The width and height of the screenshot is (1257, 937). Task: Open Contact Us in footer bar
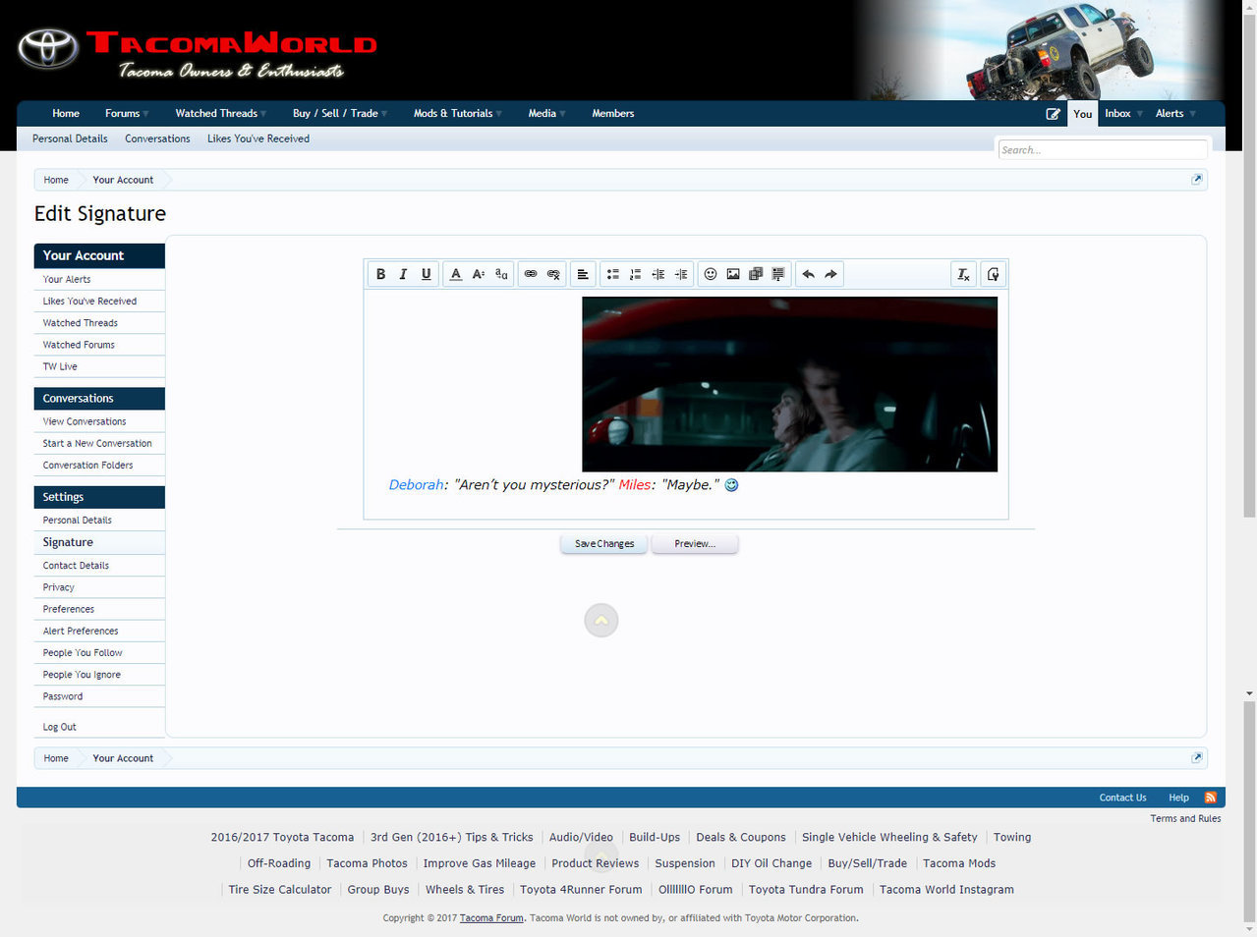pos(1122,798)
